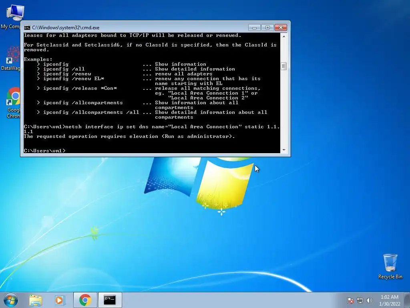Click the 'Examples:' heading text
The image size is (410, 308).
[38, 59]
